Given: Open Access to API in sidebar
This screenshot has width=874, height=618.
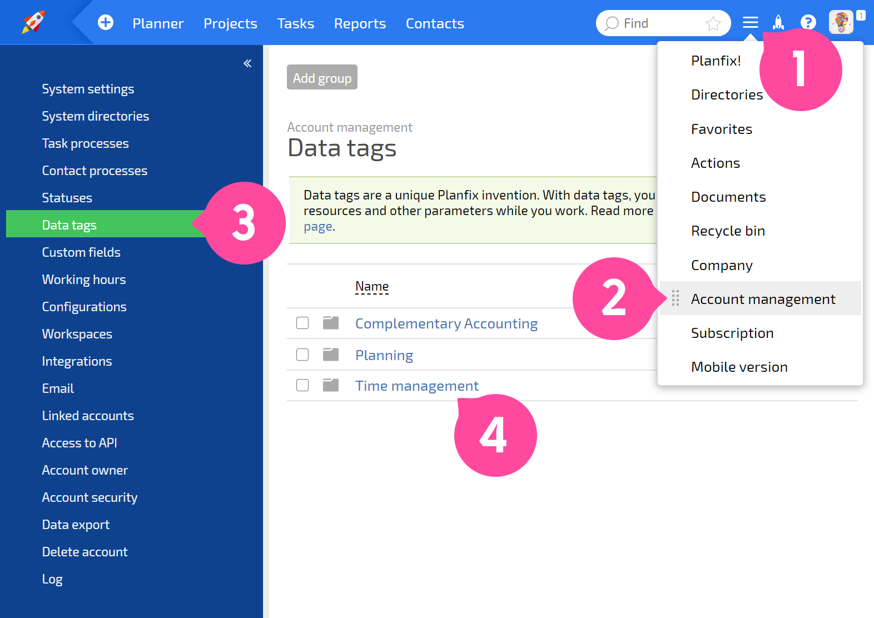Looking at the screenshot, I should [x=80, y=443].
